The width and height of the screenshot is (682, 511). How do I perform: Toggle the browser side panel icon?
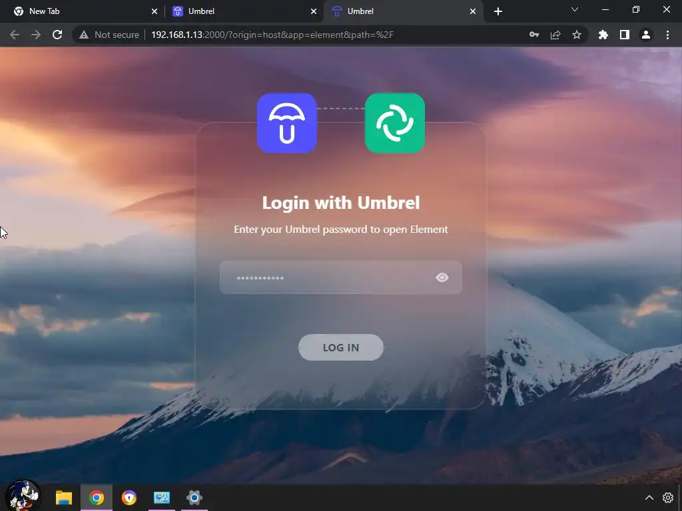625,35
